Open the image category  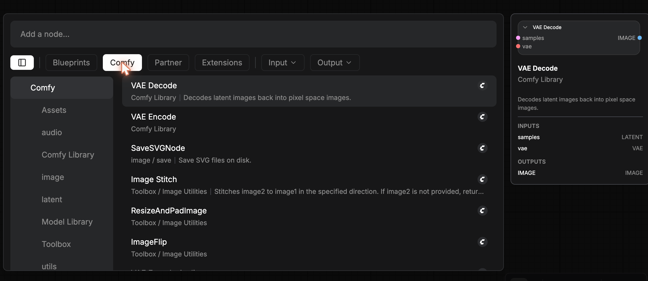62,177
